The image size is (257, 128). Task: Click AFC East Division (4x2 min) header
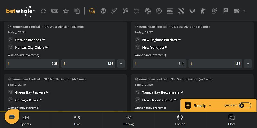click(x=190, y=27)
